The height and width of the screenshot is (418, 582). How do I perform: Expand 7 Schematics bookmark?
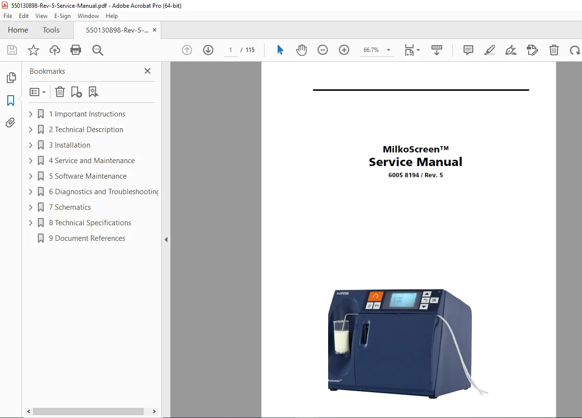[x=31, y=207]
